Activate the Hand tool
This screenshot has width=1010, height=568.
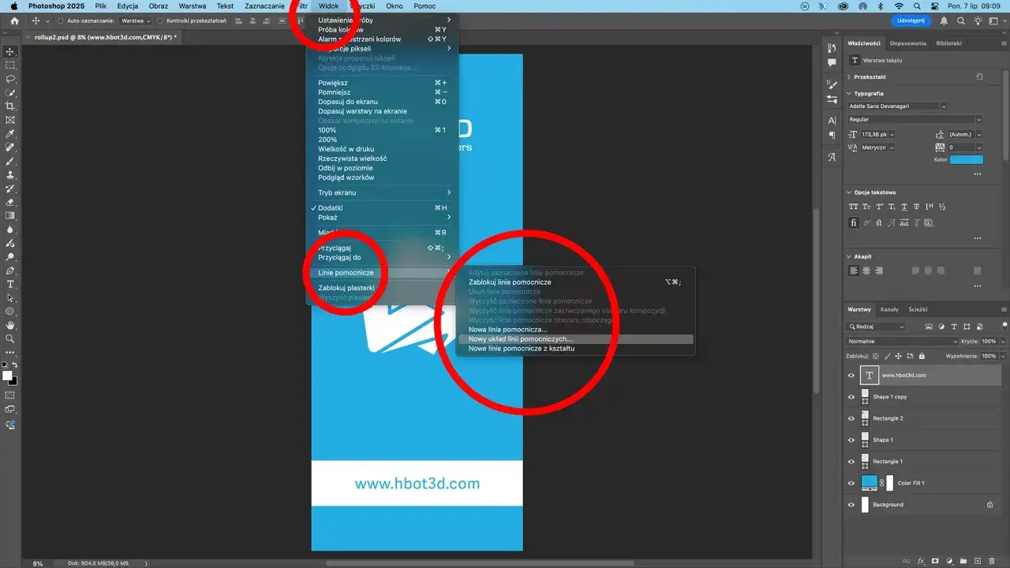[10, 325]
